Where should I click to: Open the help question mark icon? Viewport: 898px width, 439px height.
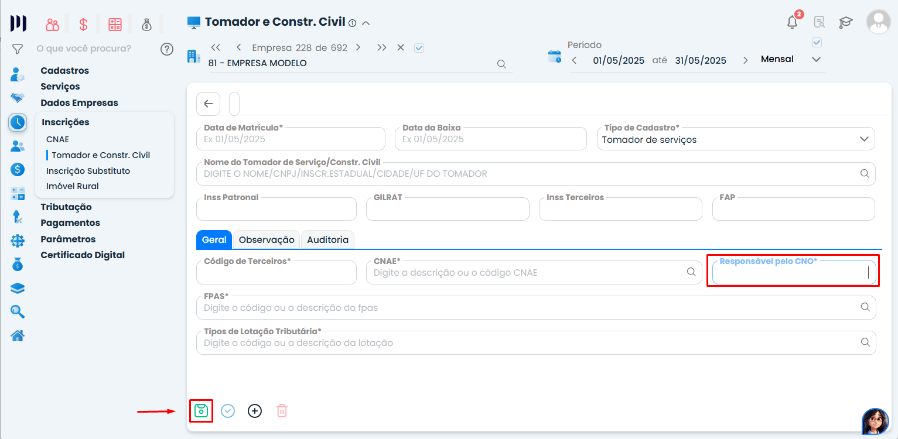click(x=167, y=49)
